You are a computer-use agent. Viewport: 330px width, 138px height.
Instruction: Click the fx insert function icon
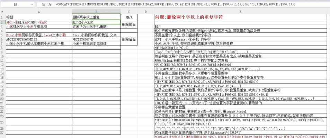click(x=50, y=4)
